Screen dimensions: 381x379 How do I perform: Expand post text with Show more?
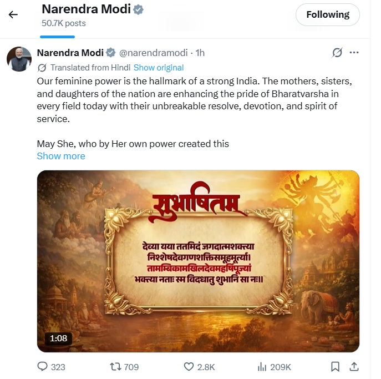point(61,156)
